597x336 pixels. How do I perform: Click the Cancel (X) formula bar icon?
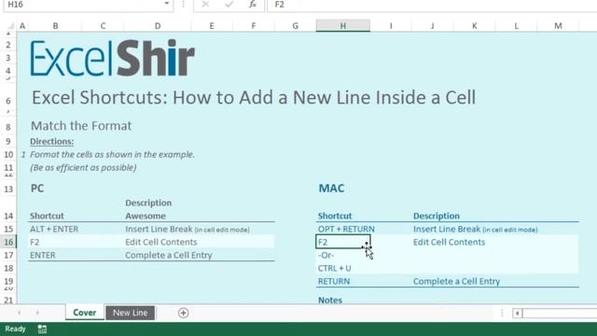tap(205, 4)
